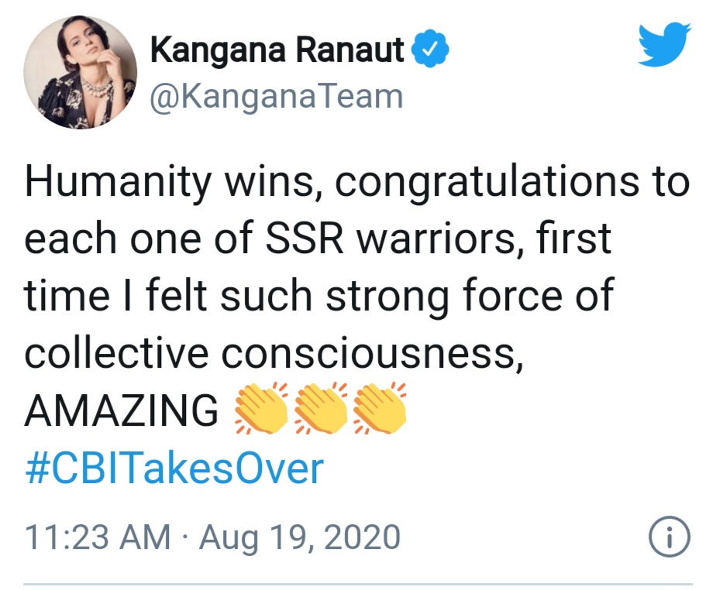Click the blue verified badge
The height and width of the screenshot is (590, 716).
pos(430,48)
